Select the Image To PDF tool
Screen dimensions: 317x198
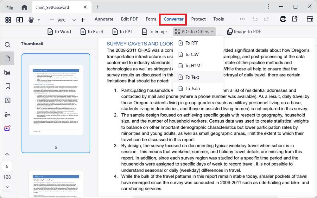[244, 31]
